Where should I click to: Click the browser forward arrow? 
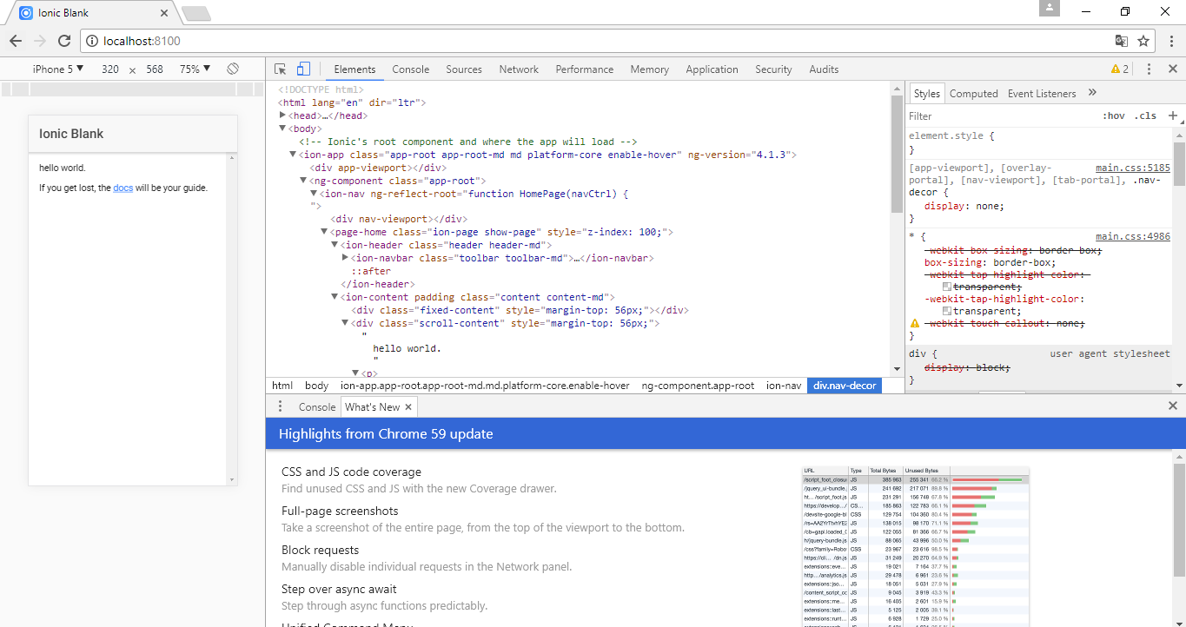point(40,41)
